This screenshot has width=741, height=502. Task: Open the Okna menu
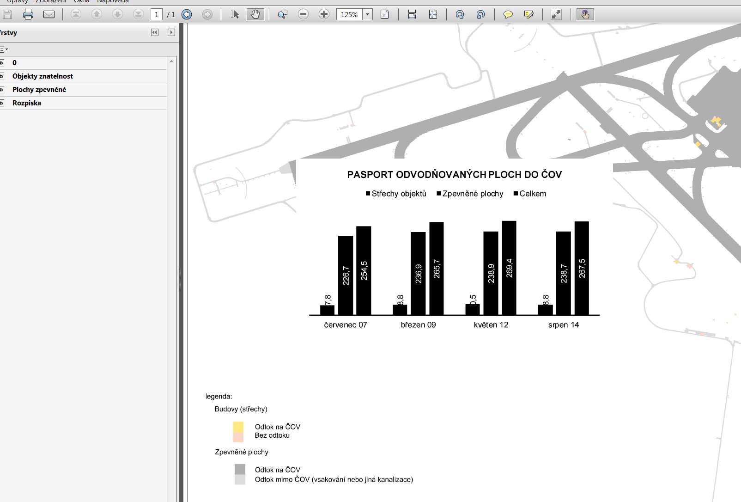pyautogui.click(x=81, y=1)
